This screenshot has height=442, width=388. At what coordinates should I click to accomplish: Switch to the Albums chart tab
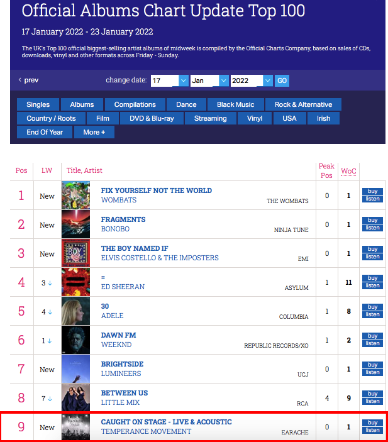pos(82,104)
